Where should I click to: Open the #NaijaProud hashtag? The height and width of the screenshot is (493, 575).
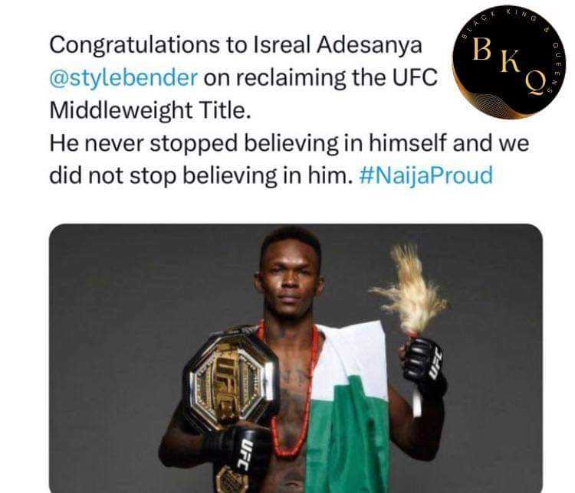(426, 176)
